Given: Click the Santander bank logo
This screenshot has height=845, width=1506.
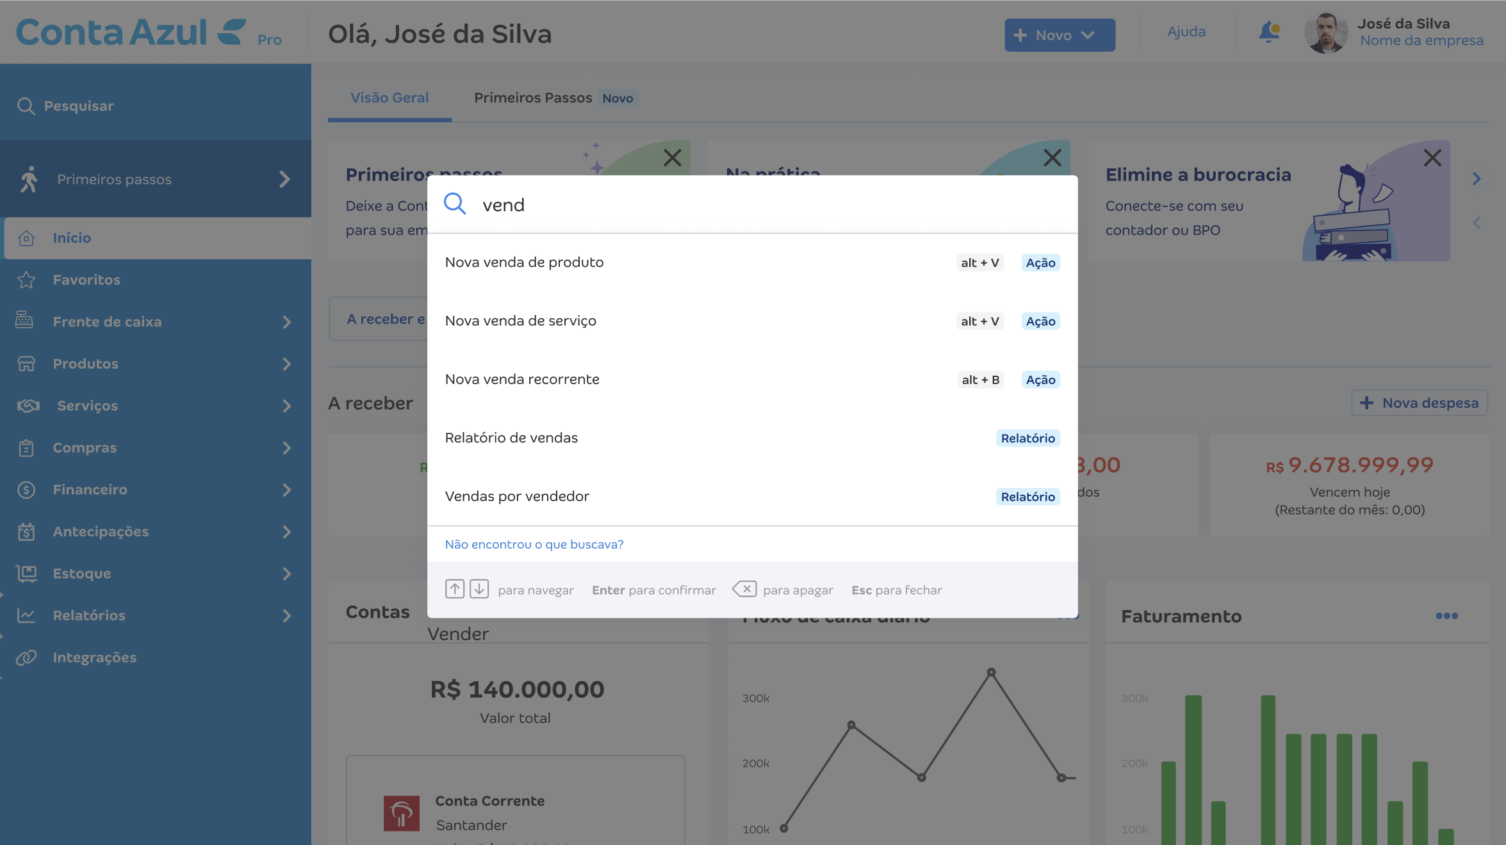Looking at the screenshot, I should click(x=402, y=813).
